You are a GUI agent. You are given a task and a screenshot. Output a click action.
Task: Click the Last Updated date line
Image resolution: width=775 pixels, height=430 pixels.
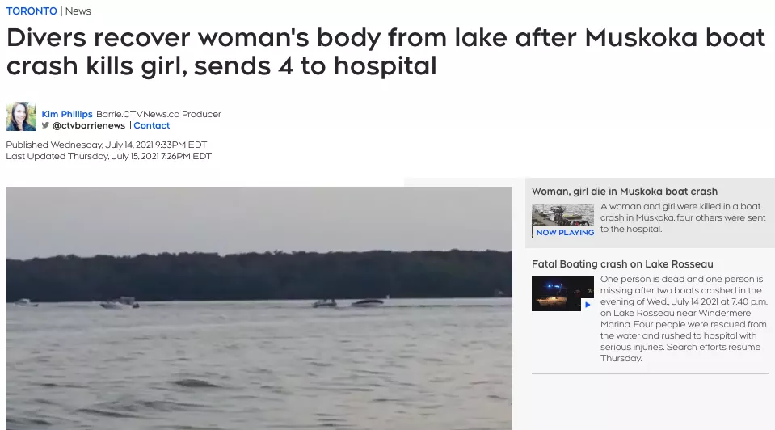pyautogui.click(x=109, y=156)
